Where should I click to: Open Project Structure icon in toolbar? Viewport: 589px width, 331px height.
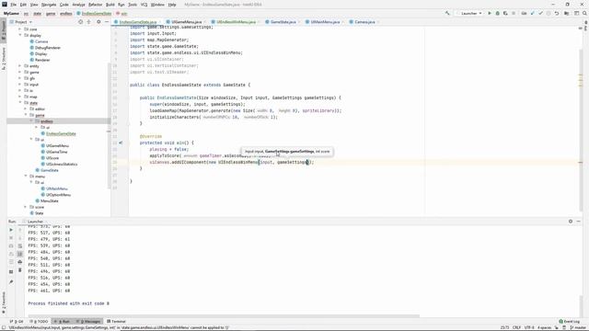(x=567, y=13)
